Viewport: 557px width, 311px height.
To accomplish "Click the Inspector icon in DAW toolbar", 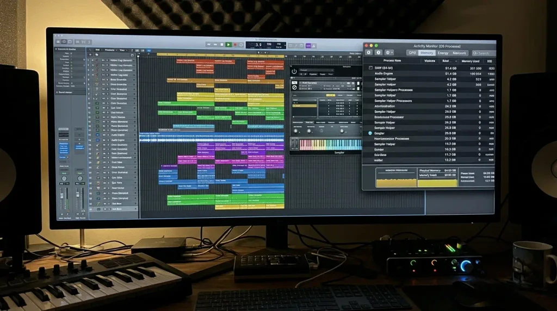I will coord(64,42).
